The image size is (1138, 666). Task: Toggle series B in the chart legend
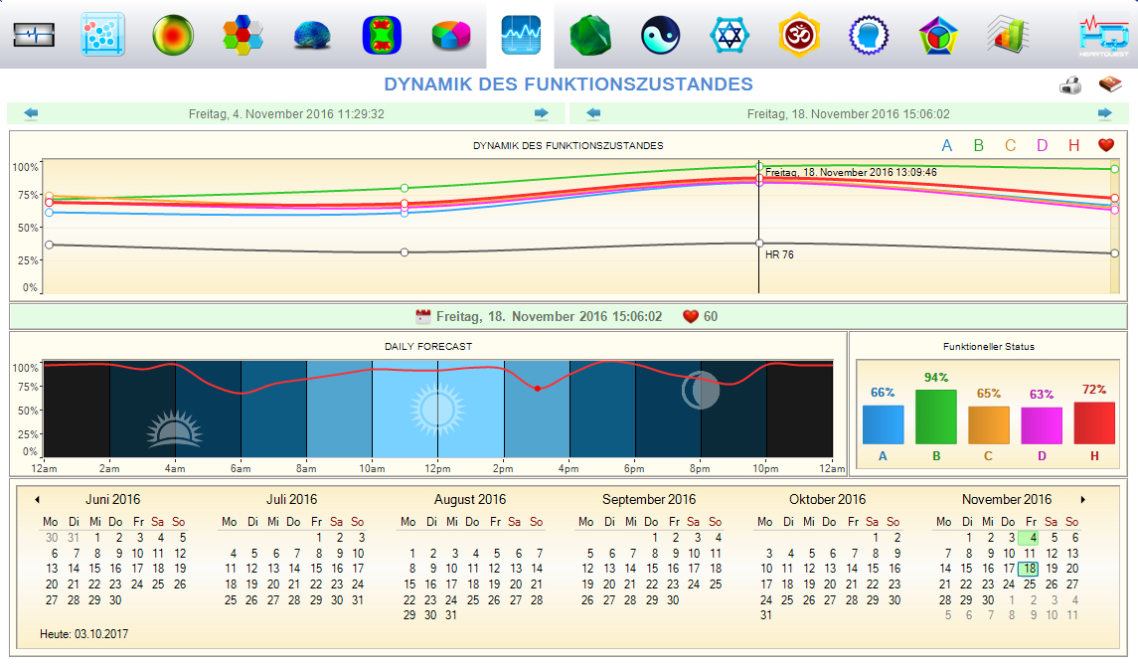pyautogui.click(x=978, y=145)
